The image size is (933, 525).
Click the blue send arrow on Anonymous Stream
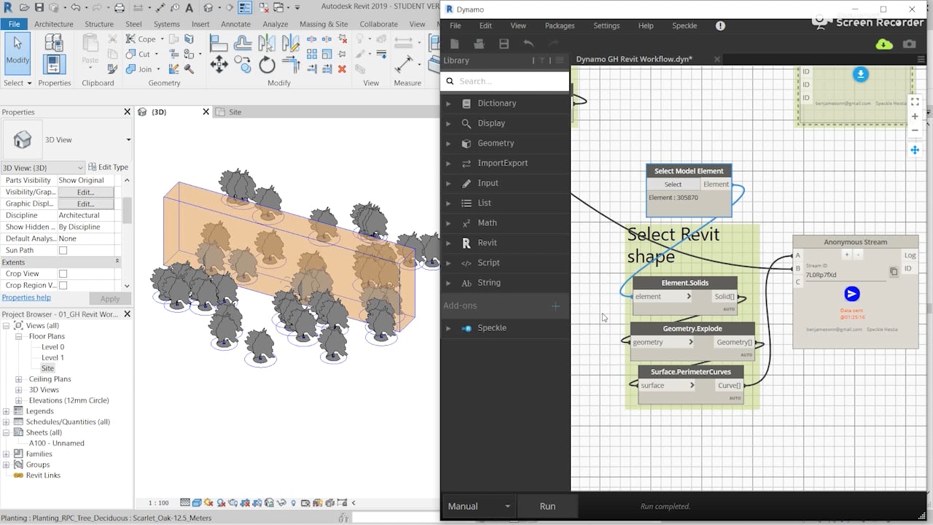[x=851, y=294]
